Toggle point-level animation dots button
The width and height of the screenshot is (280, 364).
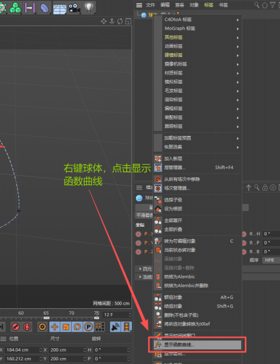[x=100, y=327]
